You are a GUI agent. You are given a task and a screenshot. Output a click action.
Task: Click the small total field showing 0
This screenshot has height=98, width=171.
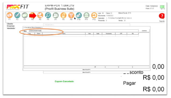pos(100,67)
